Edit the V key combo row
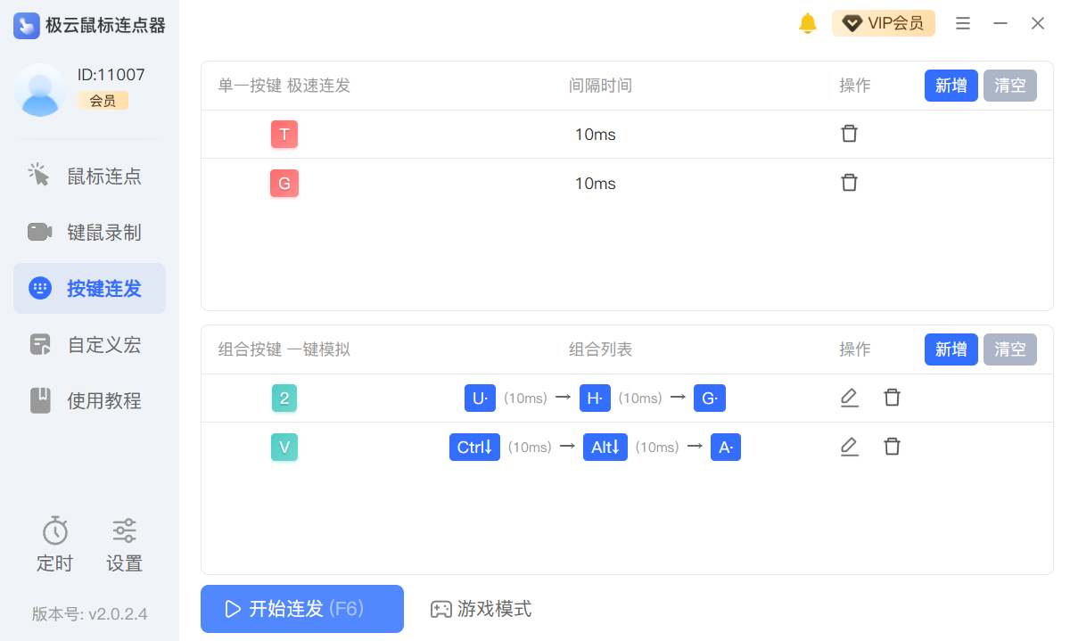The width and height of the screenshot is (1070, 641). click(x=850, y=447)
